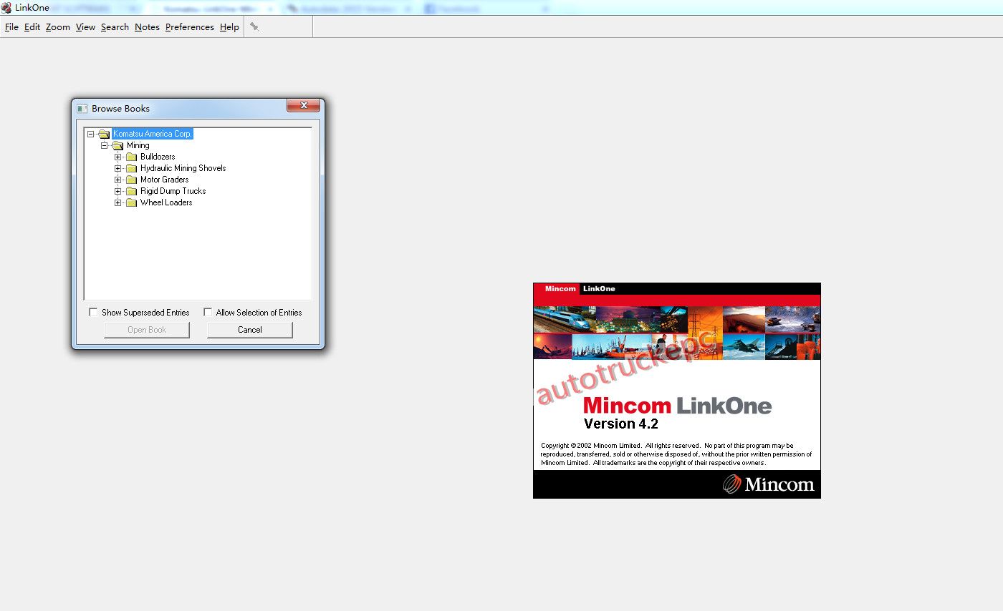This screenshot has height=611, width=1003.
Task: Expand the Hydraulic Mining Shovels folder
Action: tap(118, 168)
